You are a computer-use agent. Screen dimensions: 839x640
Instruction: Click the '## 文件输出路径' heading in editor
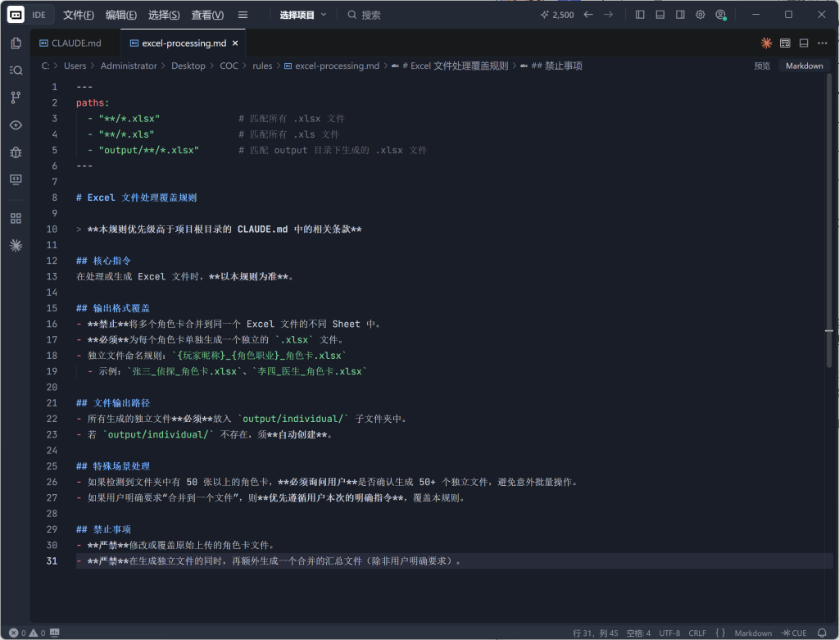click(113, 403)
